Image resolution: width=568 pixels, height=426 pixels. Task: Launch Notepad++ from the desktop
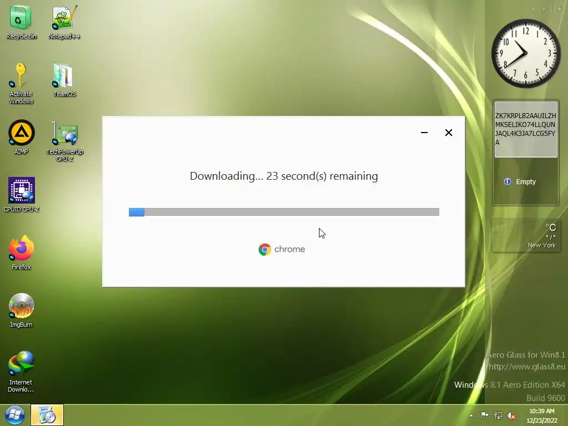64,22
